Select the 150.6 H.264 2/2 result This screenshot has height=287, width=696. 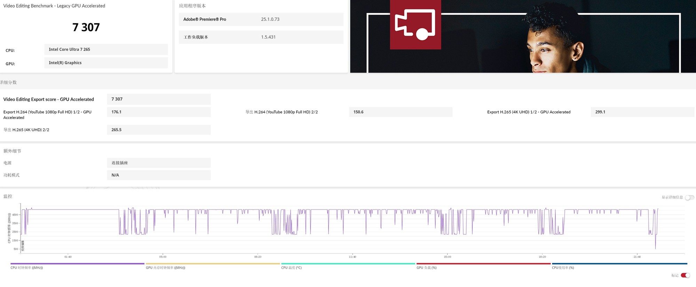pyautogui.click(x=400, y=112)
